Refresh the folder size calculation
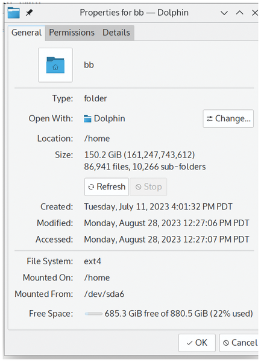The width and height of the screenshot is (261, 362). pyautogui.click(x=107, y=187)
